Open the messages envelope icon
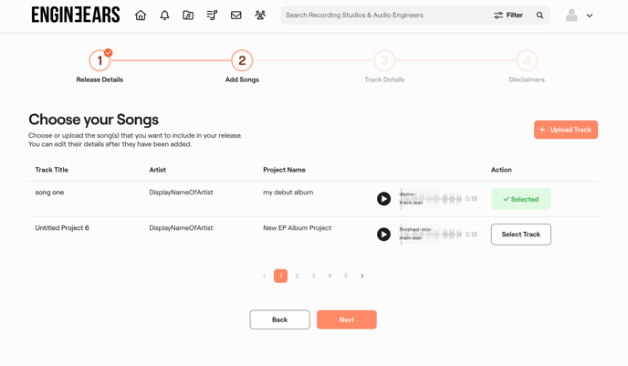The image size is (628, 366). [x=236, y=16]
